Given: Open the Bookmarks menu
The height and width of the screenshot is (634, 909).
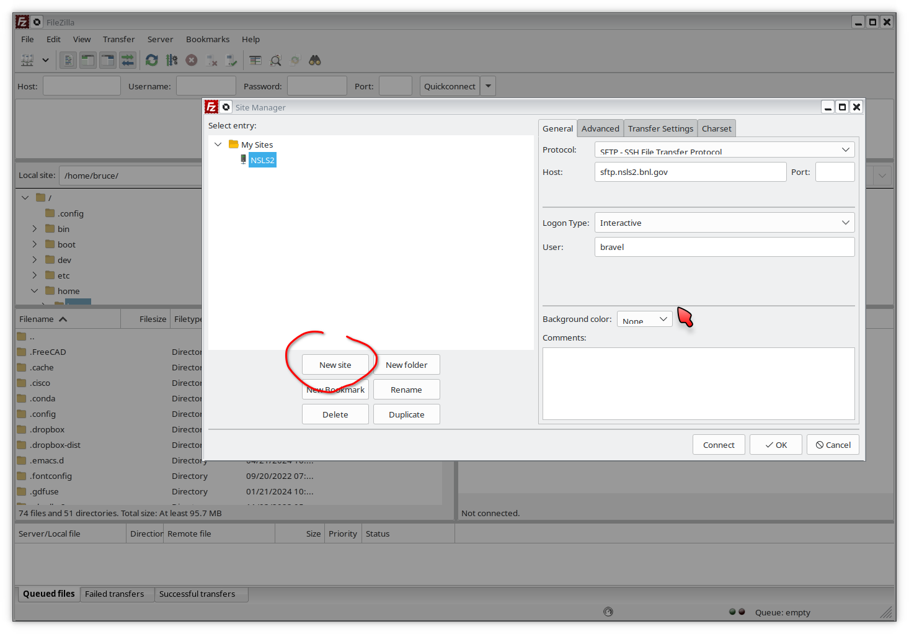Looking at the screenshot, I should 208,39.
